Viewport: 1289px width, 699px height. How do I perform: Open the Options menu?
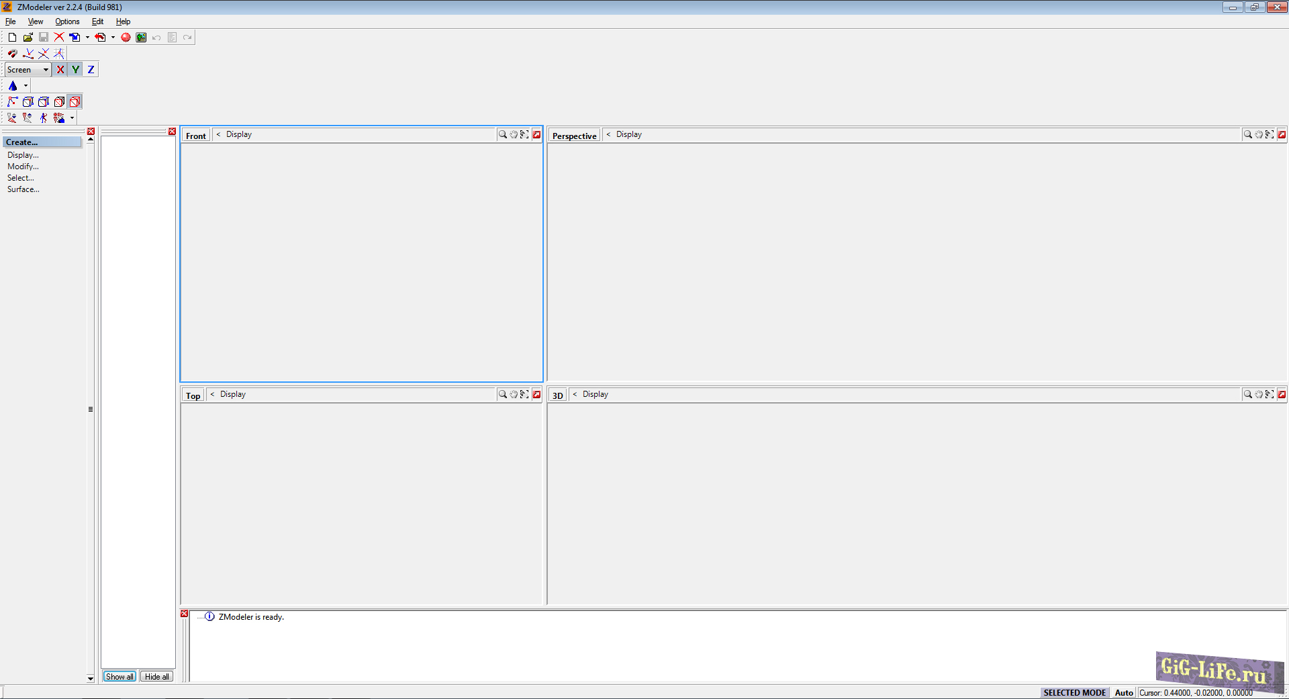pos(67,21)
